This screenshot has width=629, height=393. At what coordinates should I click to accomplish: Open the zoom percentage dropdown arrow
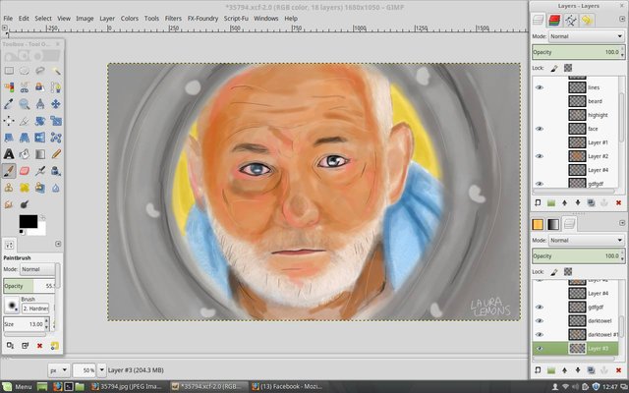pos(102,370)
